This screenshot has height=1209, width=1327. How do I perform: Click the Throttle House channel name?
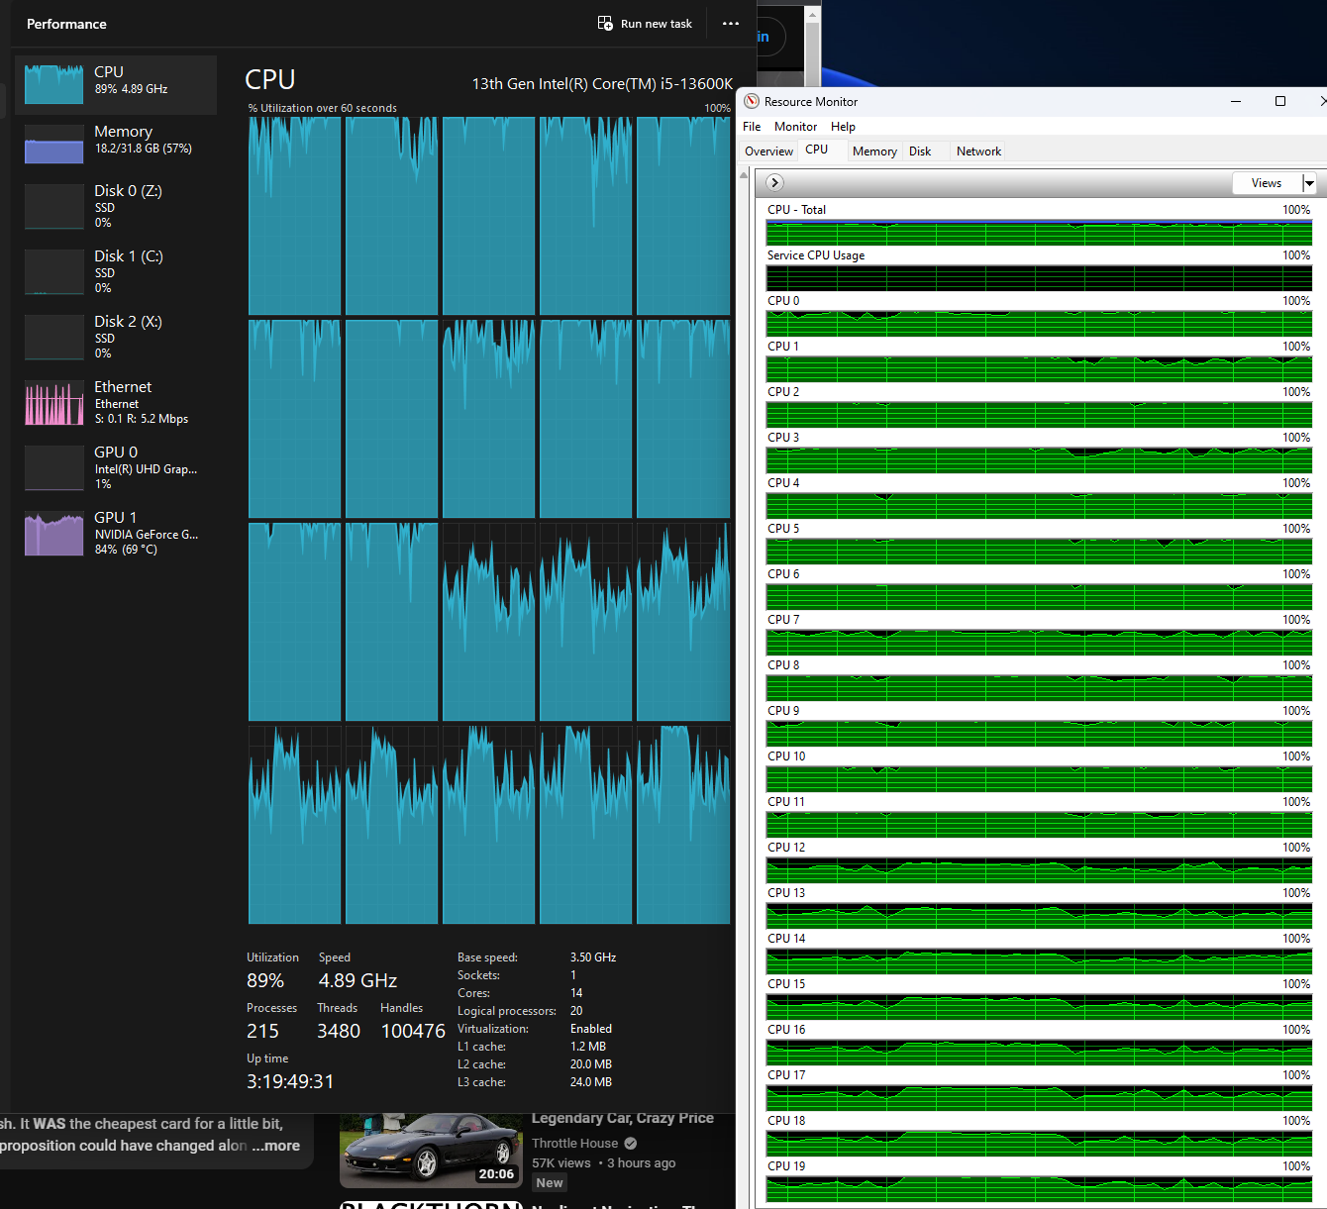[x=574, y=1143]
